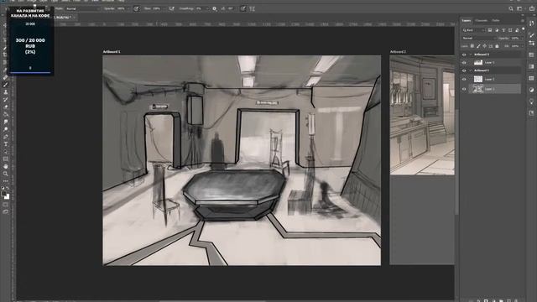This screenshot has width=537, height=302.
Task: Filter layers by type layers icon
Action: point(503,30)
